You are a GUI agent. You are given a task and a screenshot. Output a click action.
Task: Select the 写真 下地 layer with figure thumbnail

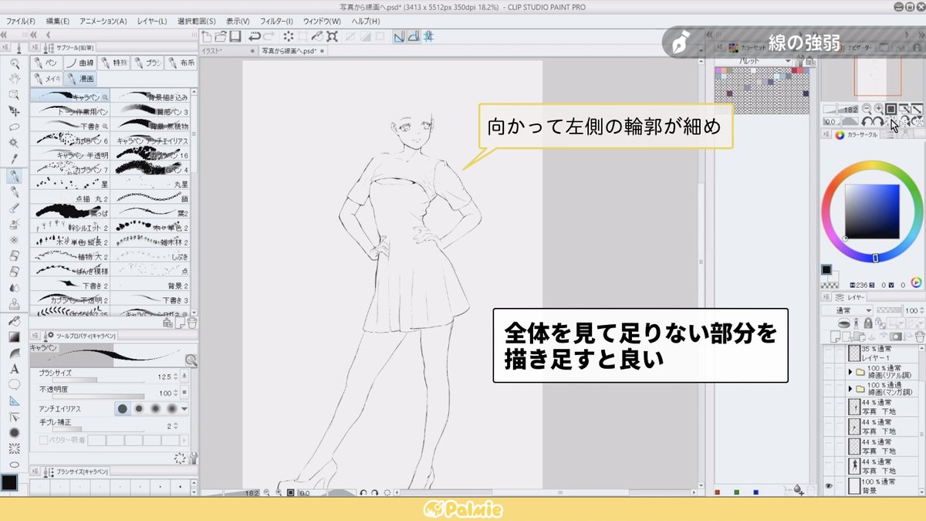pyautogui.click(x=875, y=465)
